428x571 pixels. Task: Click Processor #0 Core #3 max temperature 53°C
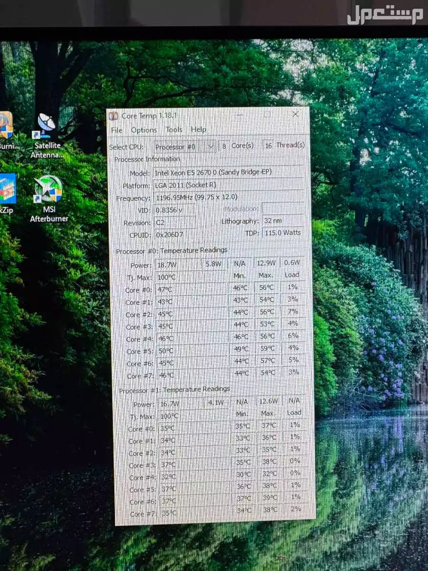pyautogui.click(x=267, y=325)
